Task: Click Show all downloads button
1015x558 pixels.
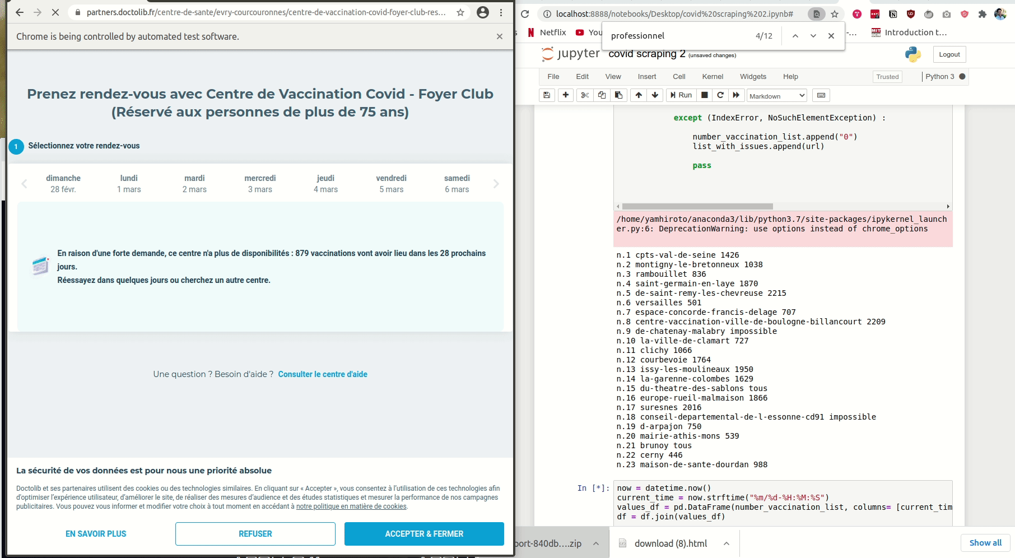Action: coord(985,543)
